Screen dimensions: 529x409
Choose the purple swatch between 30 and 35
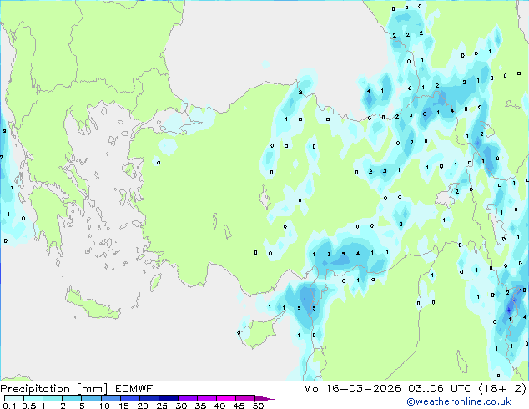(x=189, y=398)
